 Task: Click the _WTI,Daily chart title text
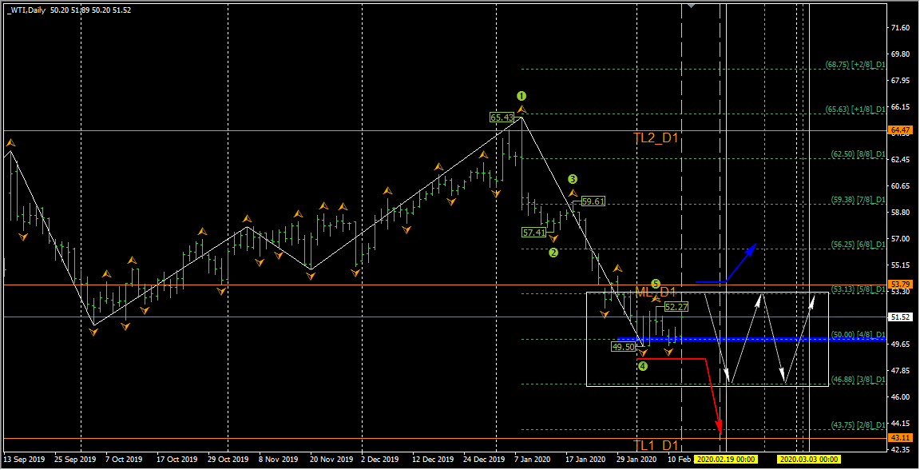pos(26,10)
